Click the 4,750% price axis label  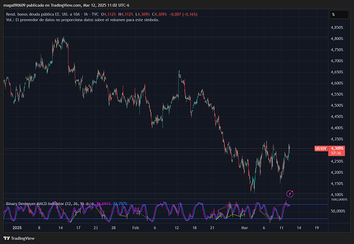click(x=337, y=50)
